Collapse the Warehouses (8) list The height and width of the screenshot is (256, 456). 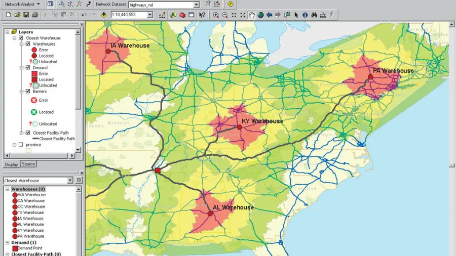[x=8, y=189]
